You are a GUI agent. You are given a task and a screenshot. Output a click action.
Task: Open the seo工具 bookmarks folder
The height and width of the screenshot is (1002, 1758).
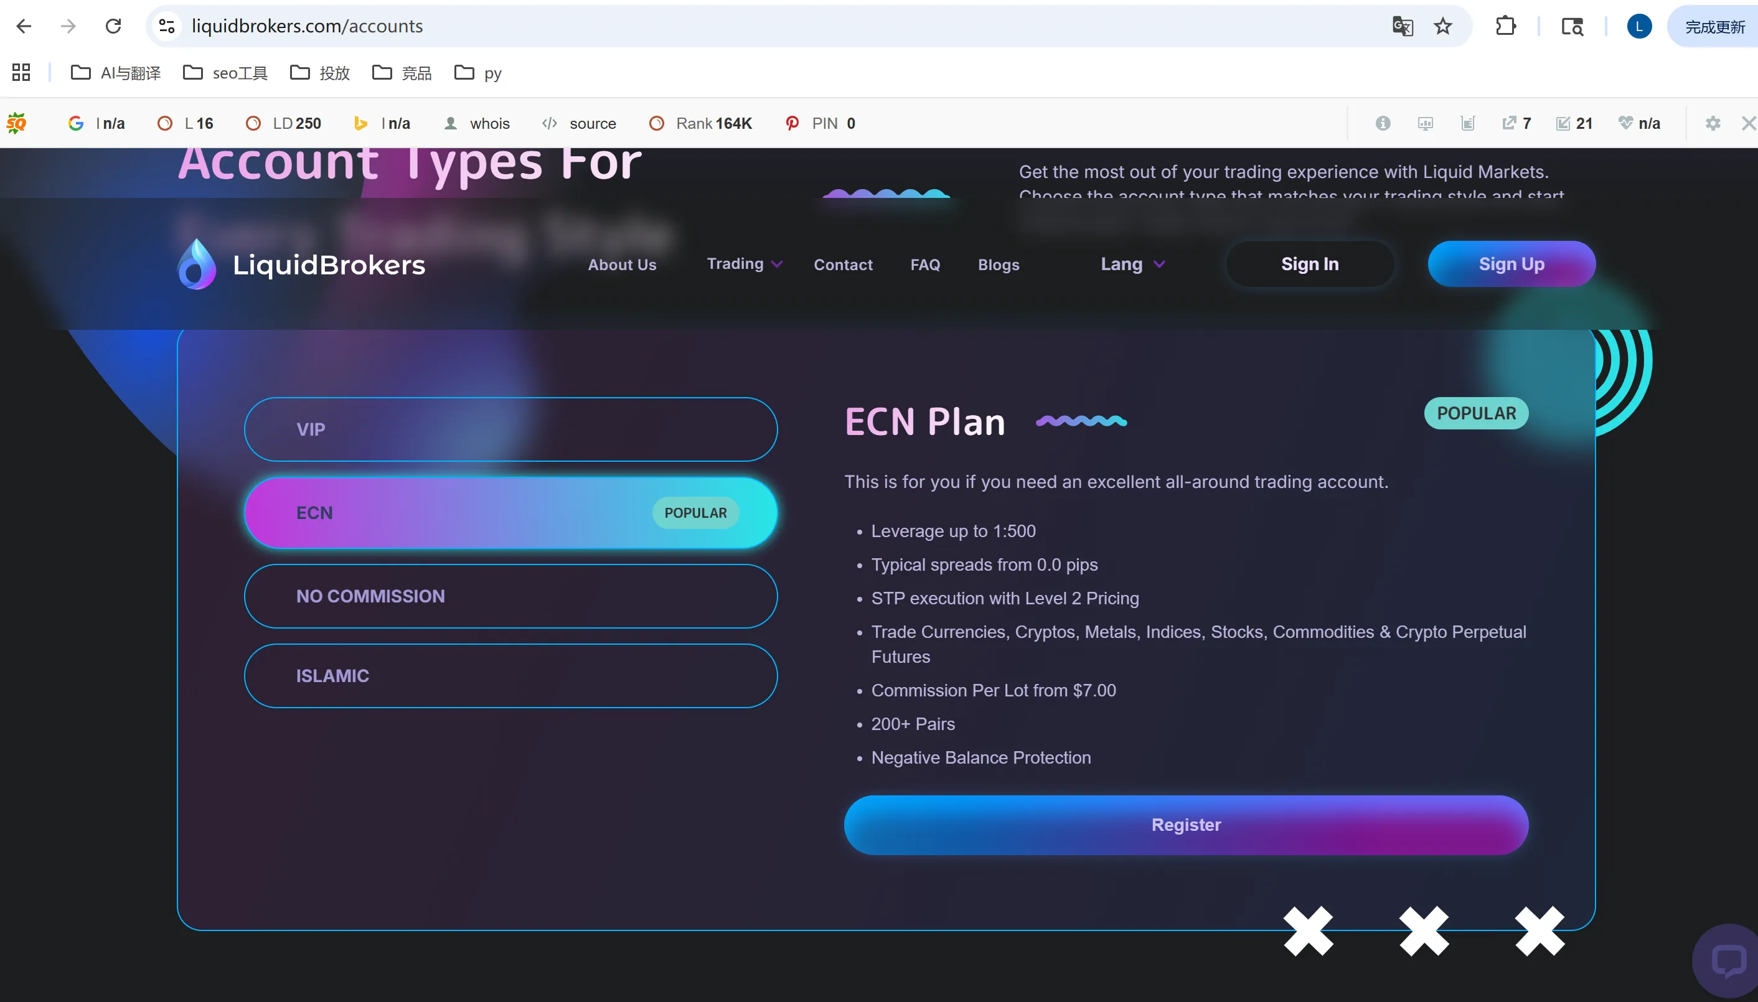tap(225, 72)
